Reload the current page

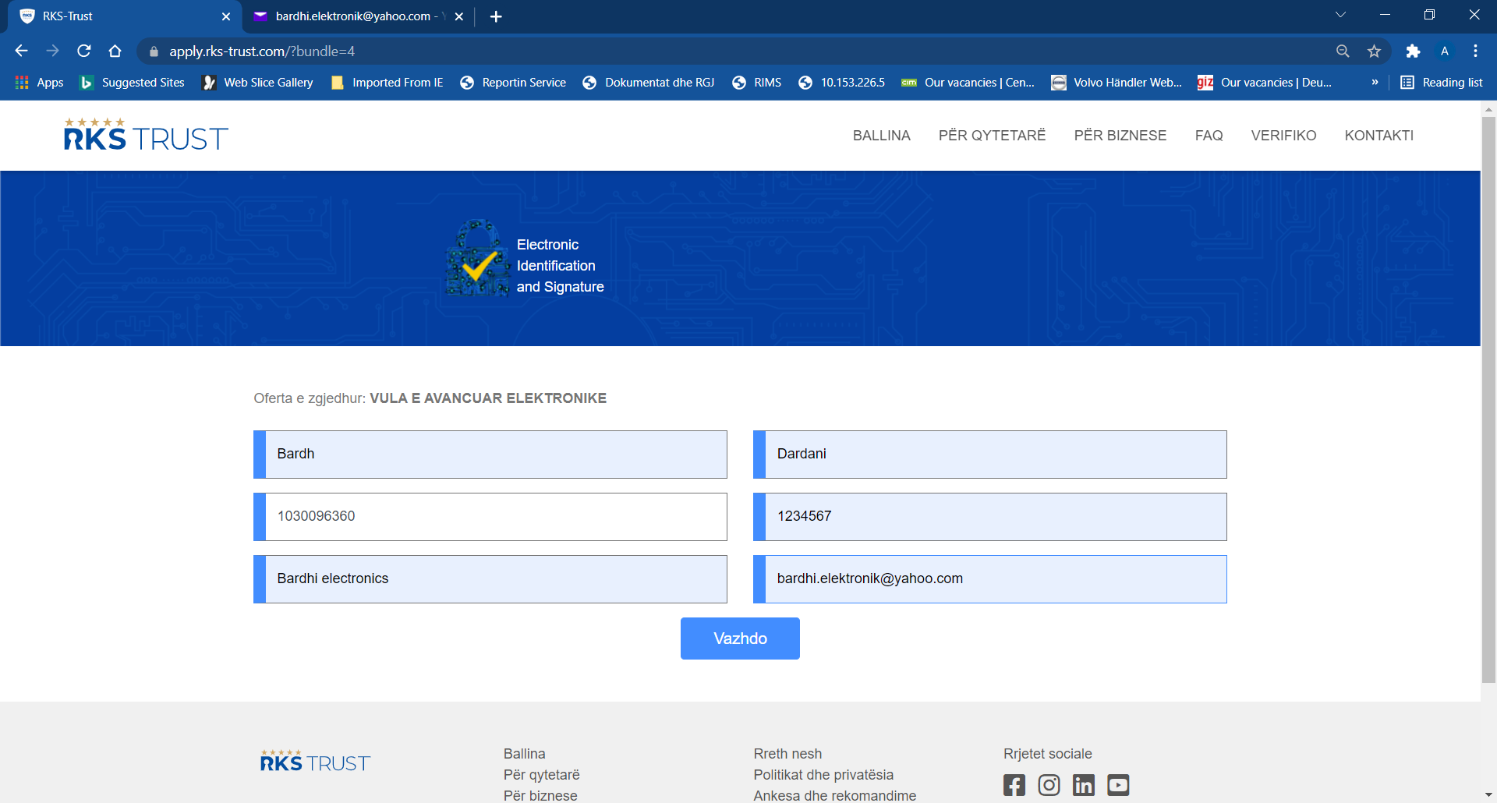84,51
